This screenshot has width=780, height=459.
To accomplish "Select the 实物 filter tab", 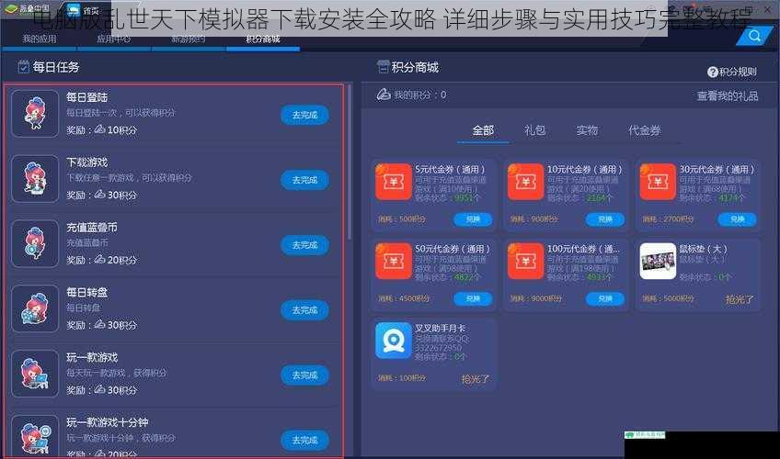I will pos(587,130).
